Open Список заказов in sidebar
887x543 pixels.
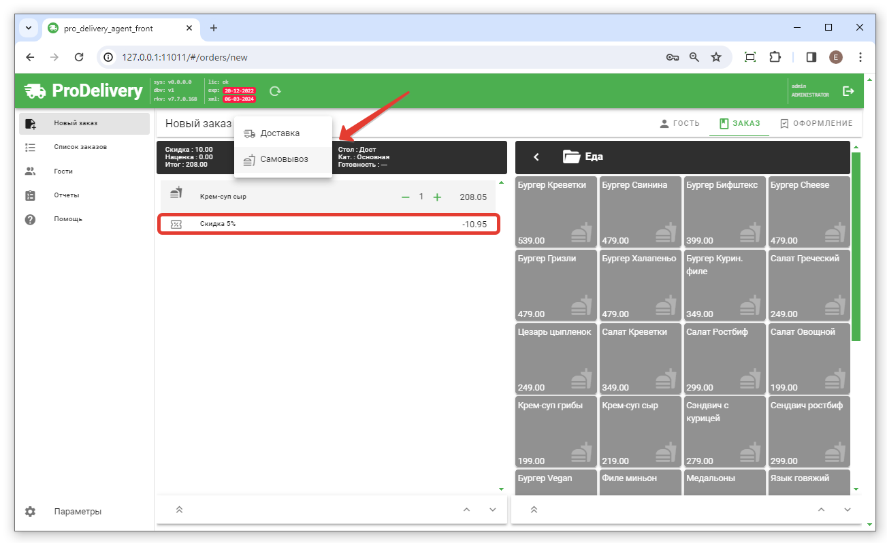(x=80, y=147)
